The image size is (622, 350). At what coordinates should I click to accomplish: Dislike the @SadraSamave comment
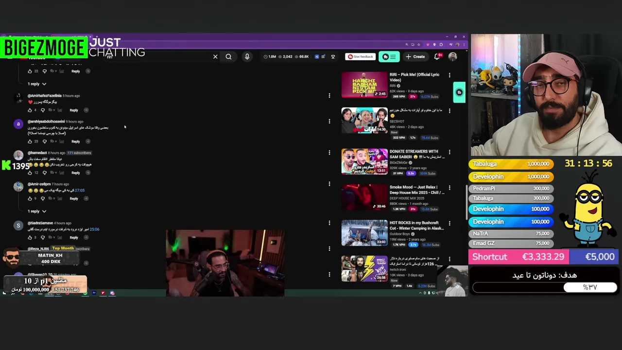tap(43, 237)
